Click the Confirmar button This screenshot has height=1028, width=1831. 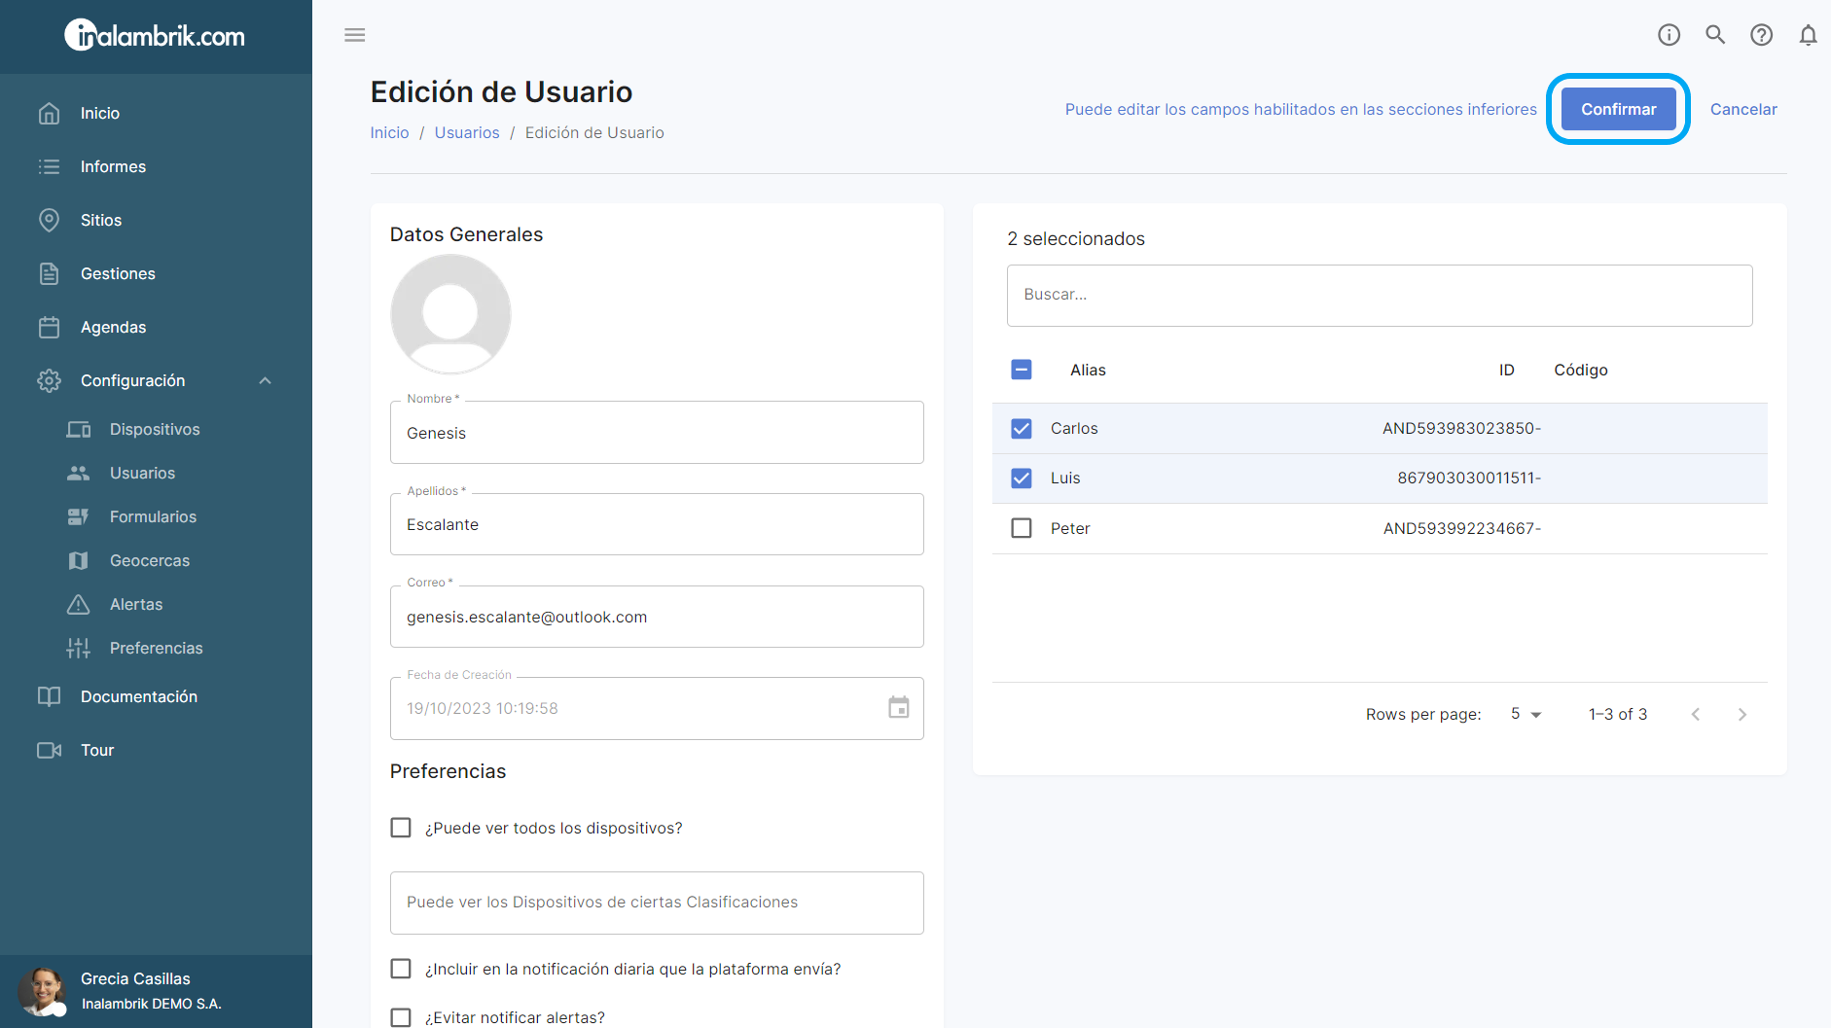pyautogui.click(x=1618, y=109)
